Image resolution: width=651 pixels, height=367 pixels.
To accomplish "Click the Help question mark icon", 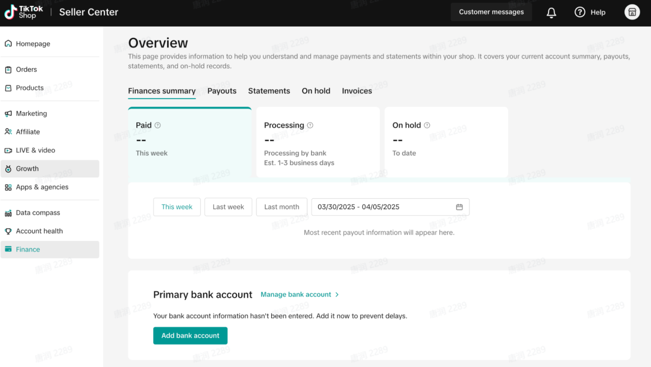I will [x=580, y=12].
